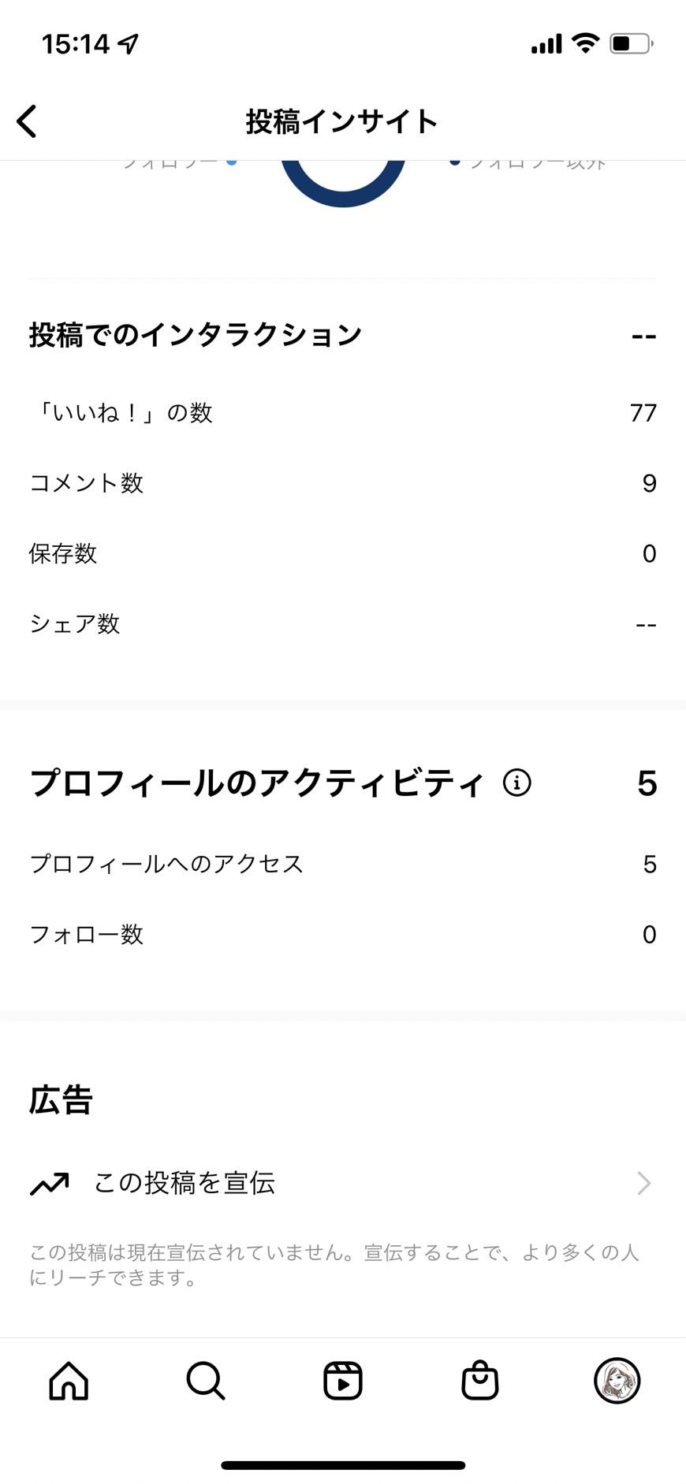
Task: Tap the 広告 section heading
Action: click(61, 1100)
